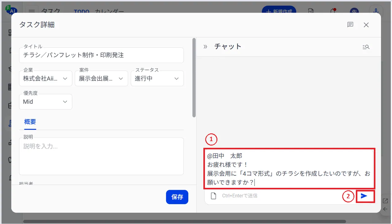Toggle the chat bubble icon in dialog header
Screen dimensions: 392x224
tap(350, 25)
